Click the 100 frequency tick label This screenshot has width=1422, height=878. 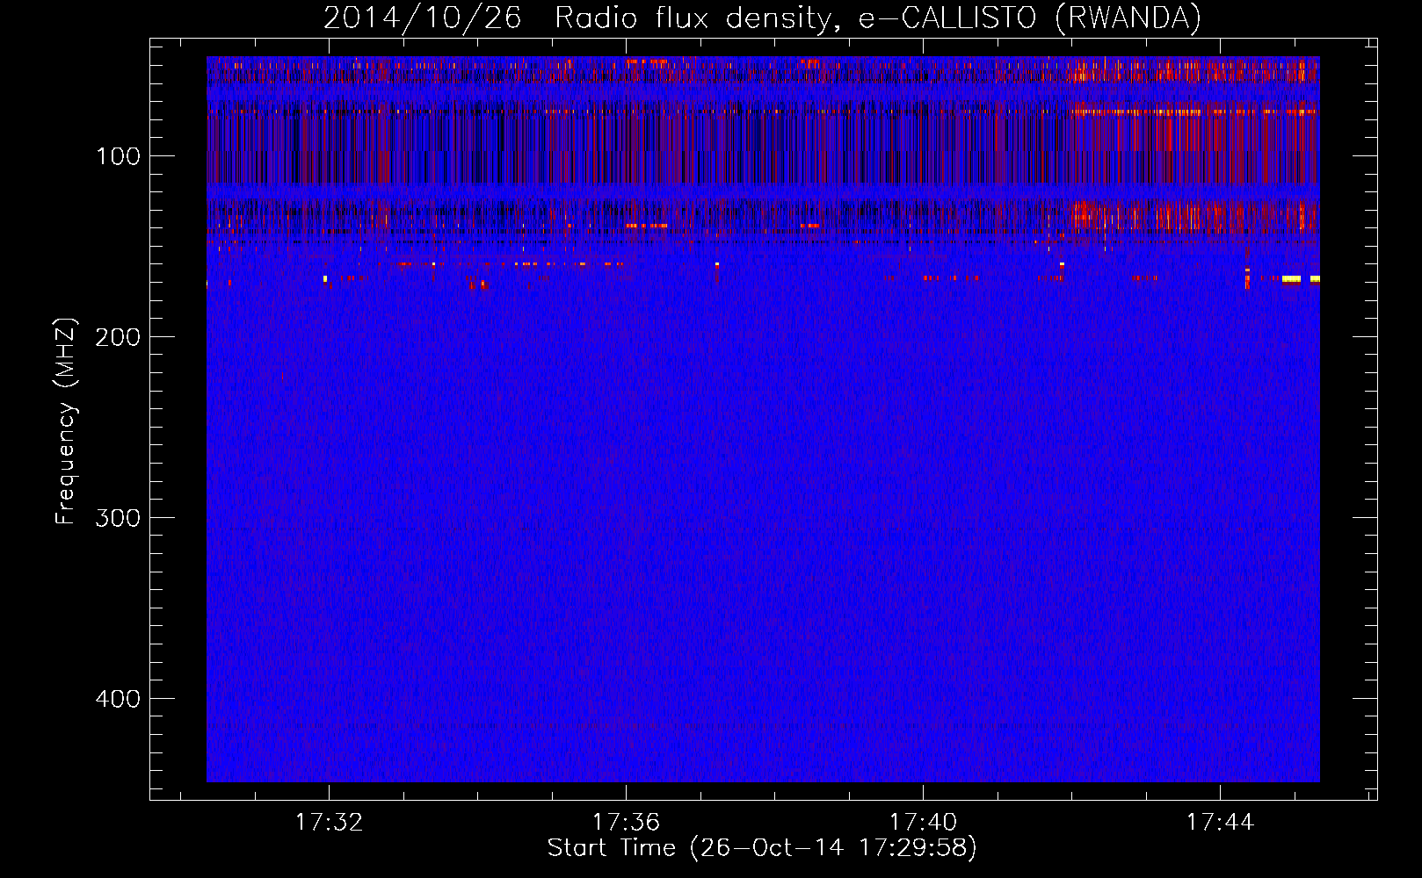118,156
